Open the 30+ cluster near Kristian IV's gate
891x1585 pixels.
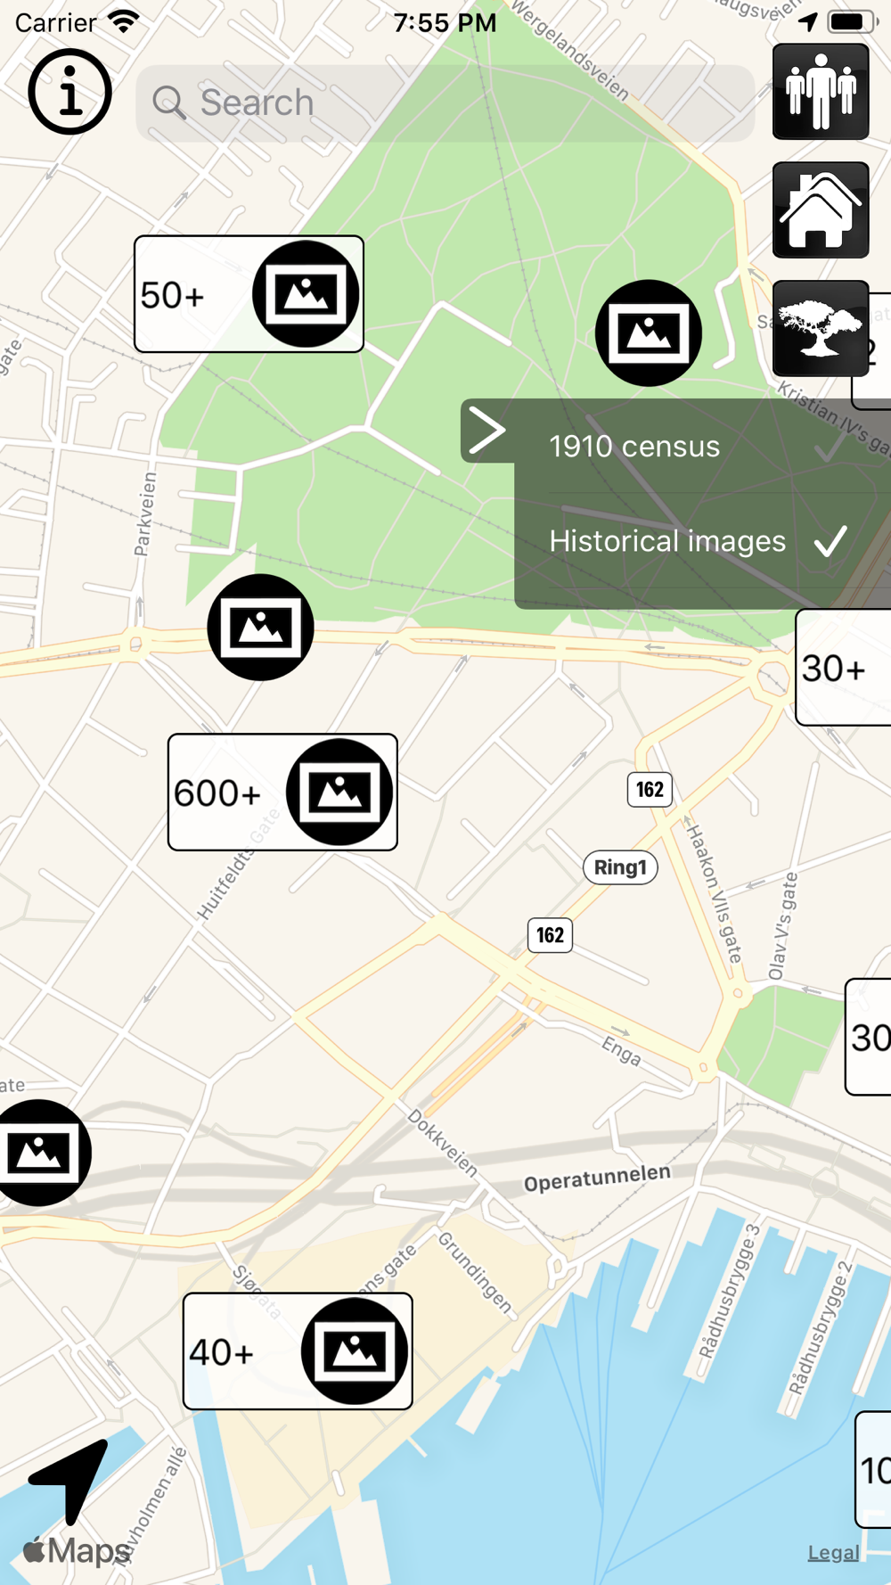click(843, 668)
